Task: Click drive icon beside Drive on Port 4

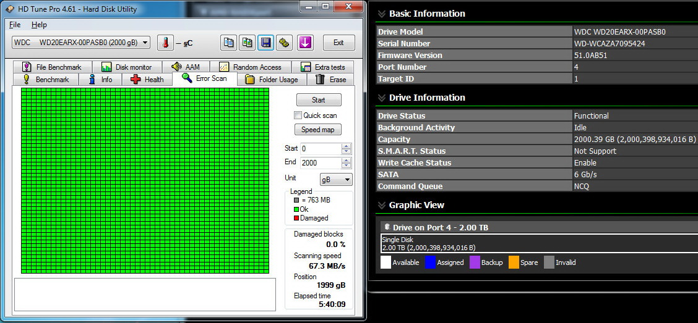Action: 387,227
